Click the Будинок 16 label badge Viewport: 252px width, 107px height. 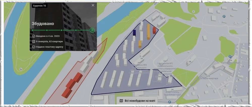(x=40, y=6)
